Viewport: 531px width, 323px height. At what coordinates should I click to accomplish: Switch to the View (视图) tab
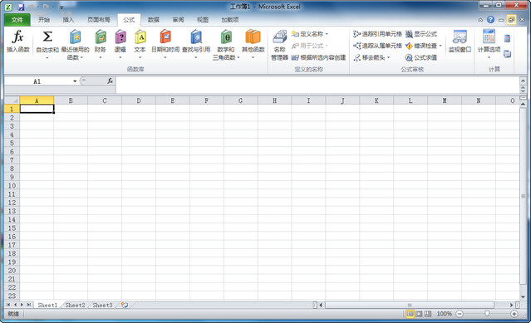(x=203, y=20)
